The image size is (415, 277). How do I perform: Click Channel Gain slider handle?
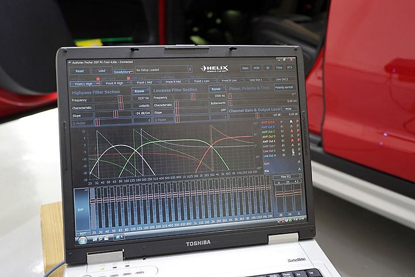point(257,115)
